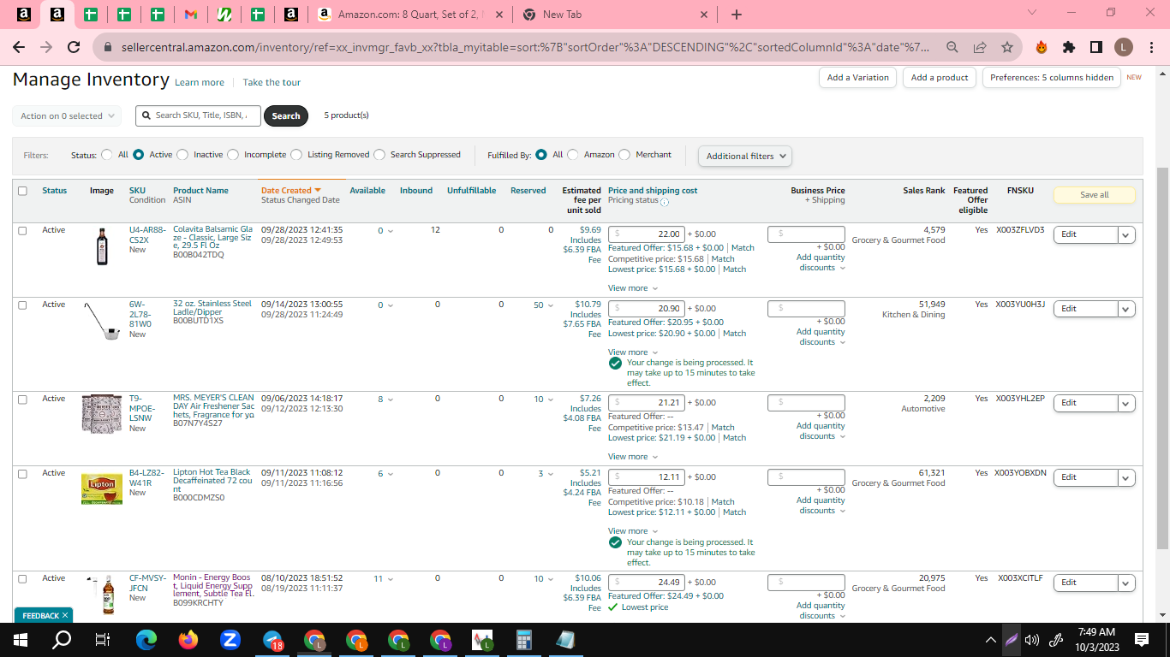Image resolution: width=1170 pixels, height=657 pixels.
Task: Switch to the New Tab browser tab
Action: click(x=615, y=15)
